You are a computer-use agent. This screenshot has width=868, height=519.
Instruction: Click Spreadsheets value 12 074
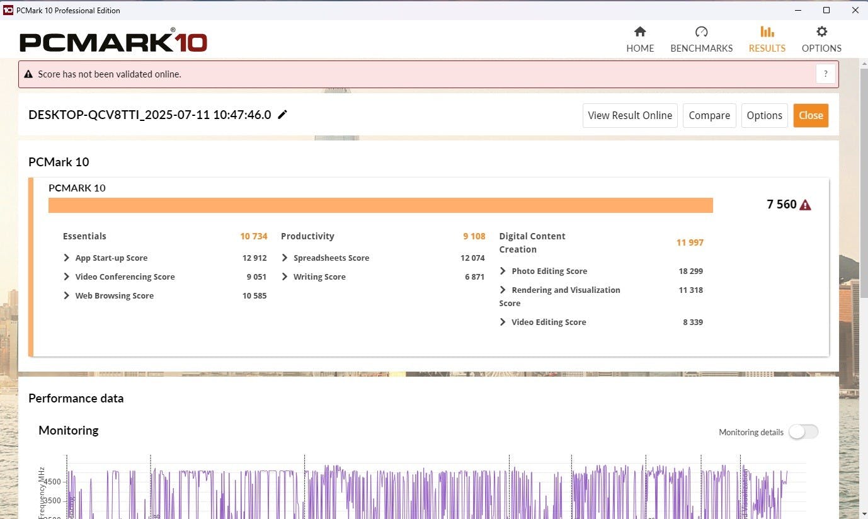point(472,258)
